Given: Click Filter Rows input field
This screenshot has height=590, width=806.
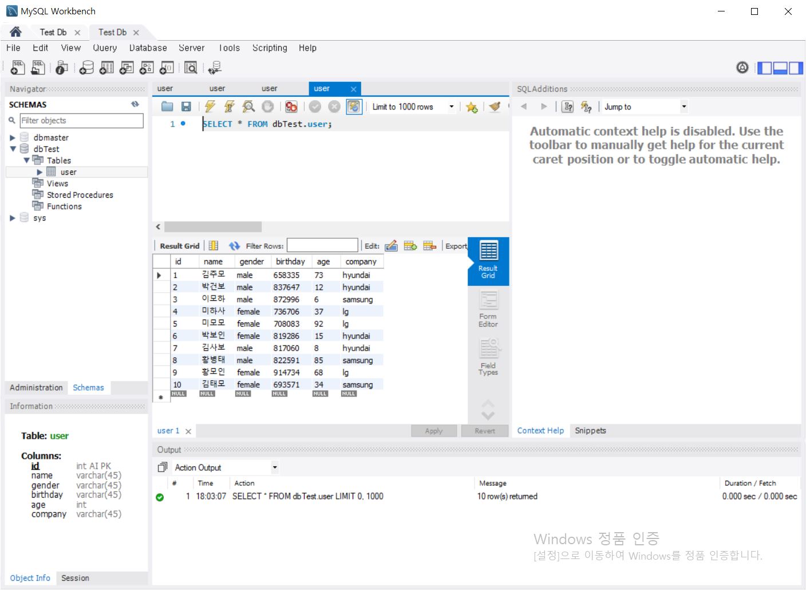Looking at the screenshot, I should [322, 246].
